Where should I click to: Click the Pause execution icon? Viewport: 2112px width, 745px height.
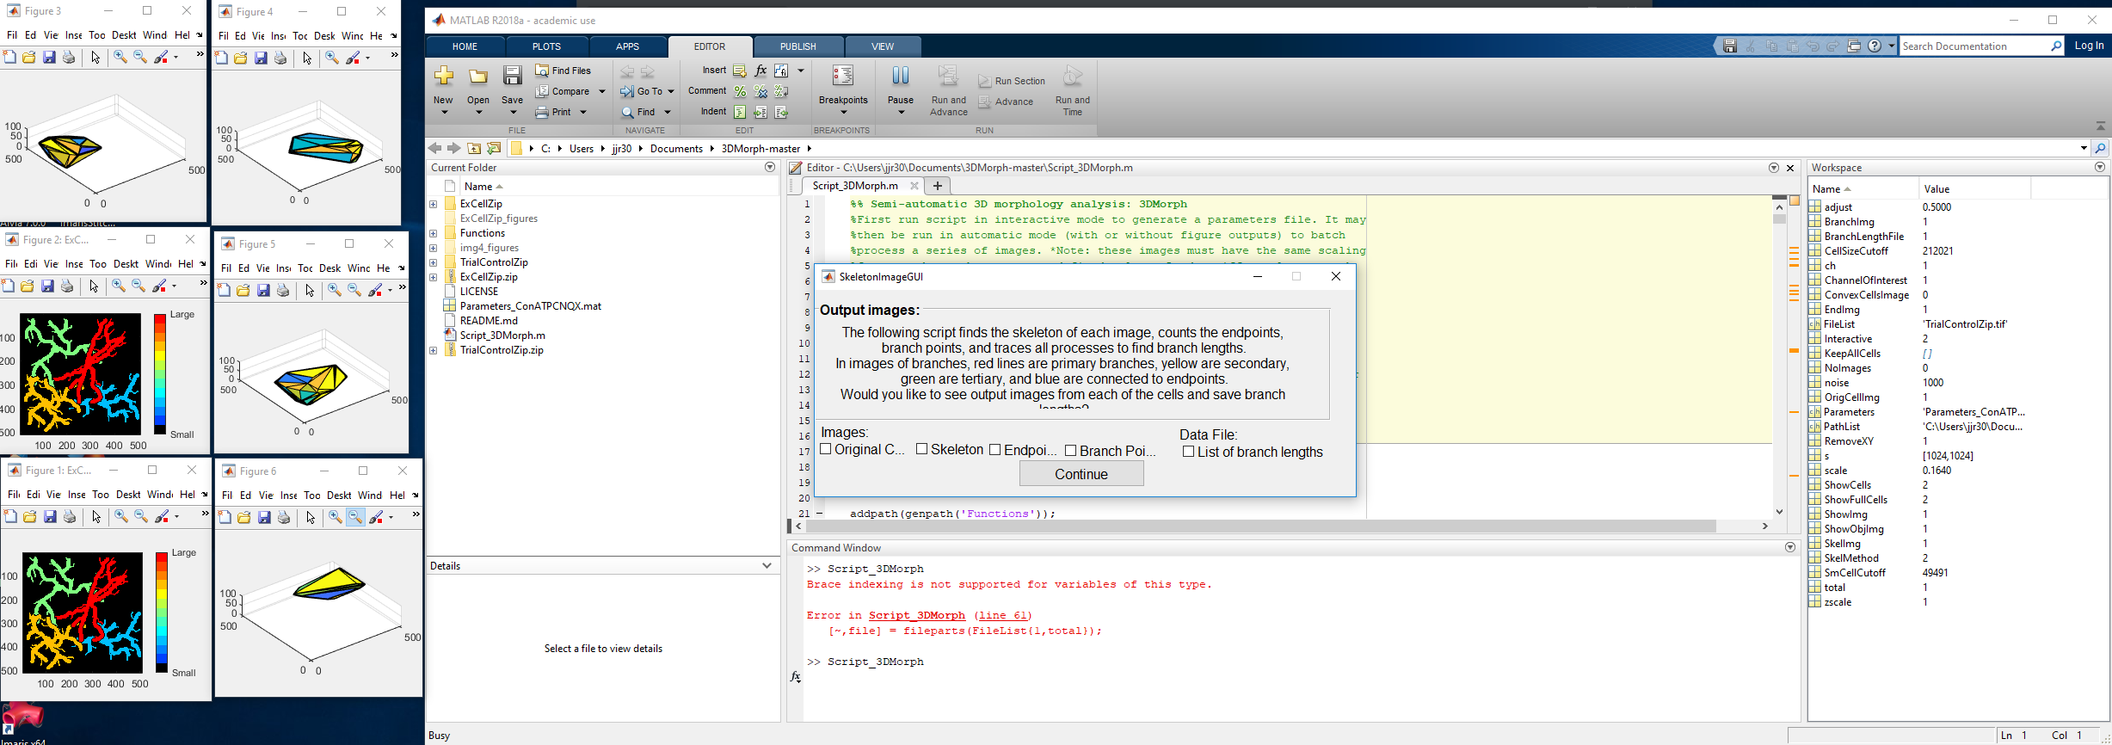coord(901,77)
